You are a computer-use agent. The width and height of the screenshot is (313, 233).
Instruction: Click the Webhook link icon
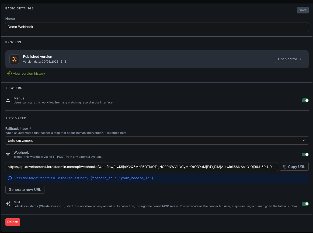[8, 154]
